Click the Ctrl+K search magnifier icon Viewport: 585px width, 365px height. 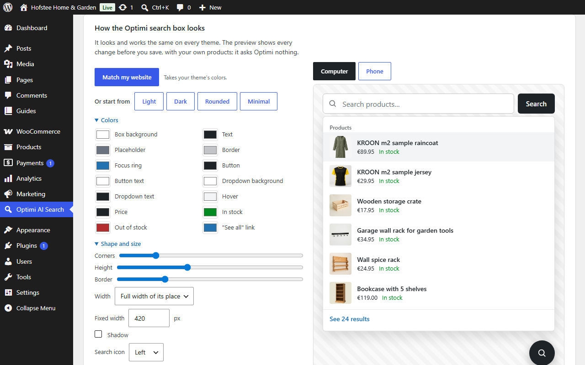(x=145, y=7)
